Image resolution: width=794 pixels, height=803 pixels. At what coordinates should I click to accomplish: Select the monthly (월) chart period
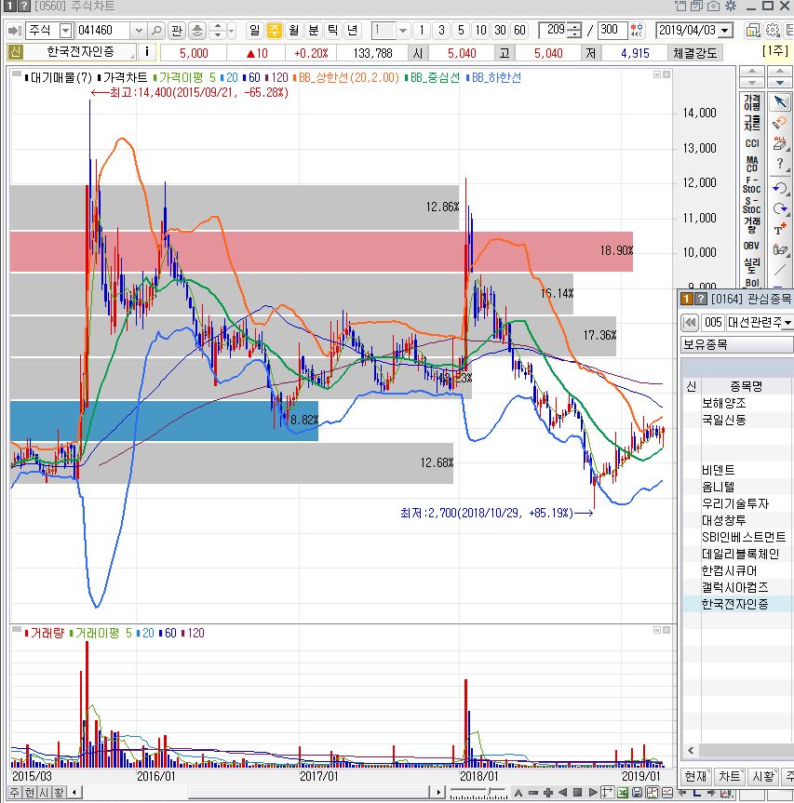coord(293,30)
